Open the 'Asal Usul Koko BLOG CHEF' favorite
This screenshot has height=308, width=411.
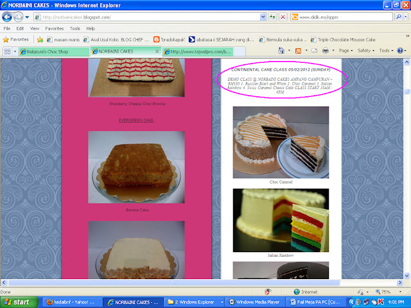[116, 40]
